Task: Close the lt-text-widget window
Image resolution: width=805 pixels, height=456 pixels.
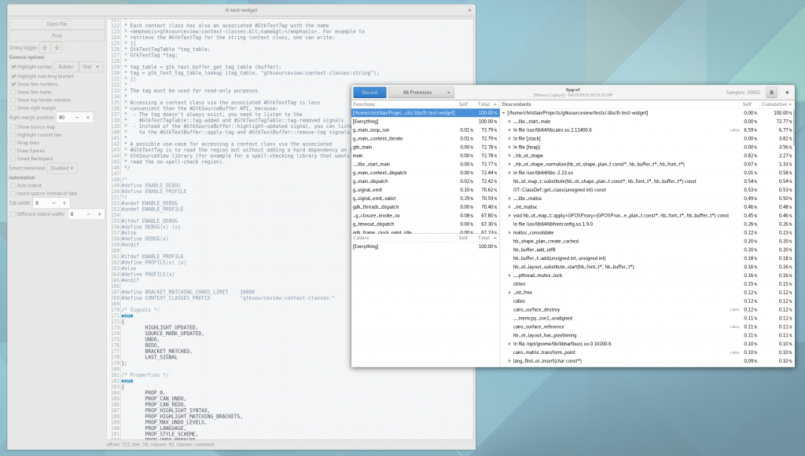Action: pyautogui.click(x=469, y=10)
